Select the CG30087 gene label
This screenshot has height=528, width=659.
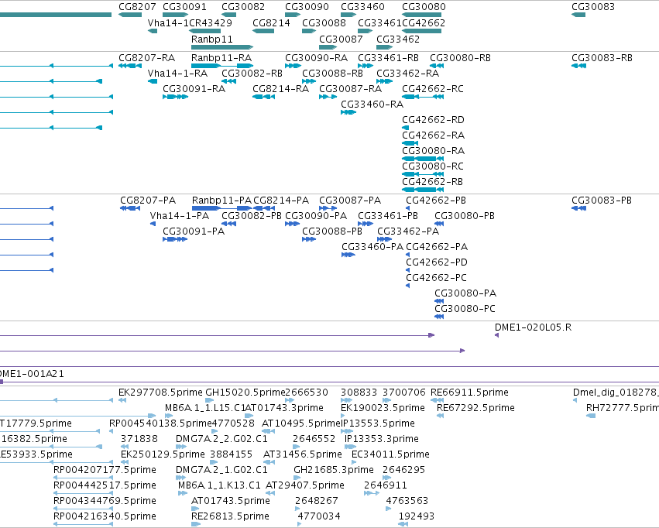(x=341, y=39)
